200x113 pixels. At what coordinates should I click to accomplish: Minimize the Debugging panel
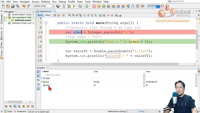coord(33,12)
